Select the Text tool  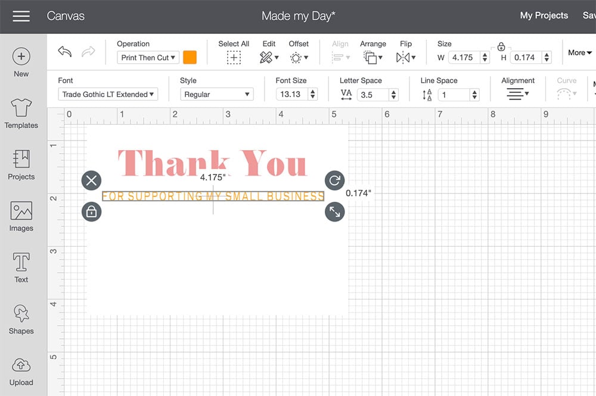21,267
